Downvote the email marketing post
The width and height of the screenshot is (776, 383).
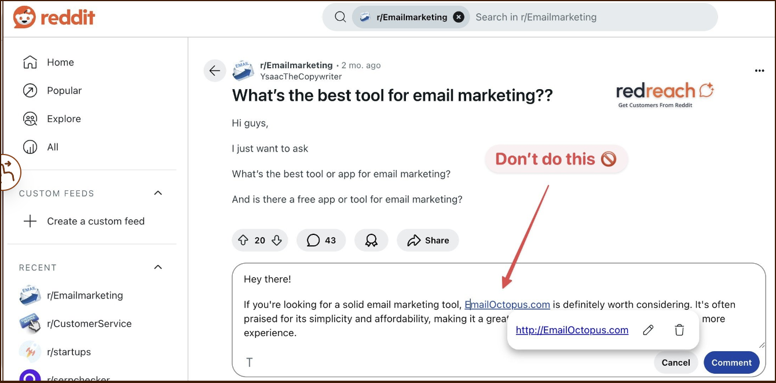click(277, 240)
